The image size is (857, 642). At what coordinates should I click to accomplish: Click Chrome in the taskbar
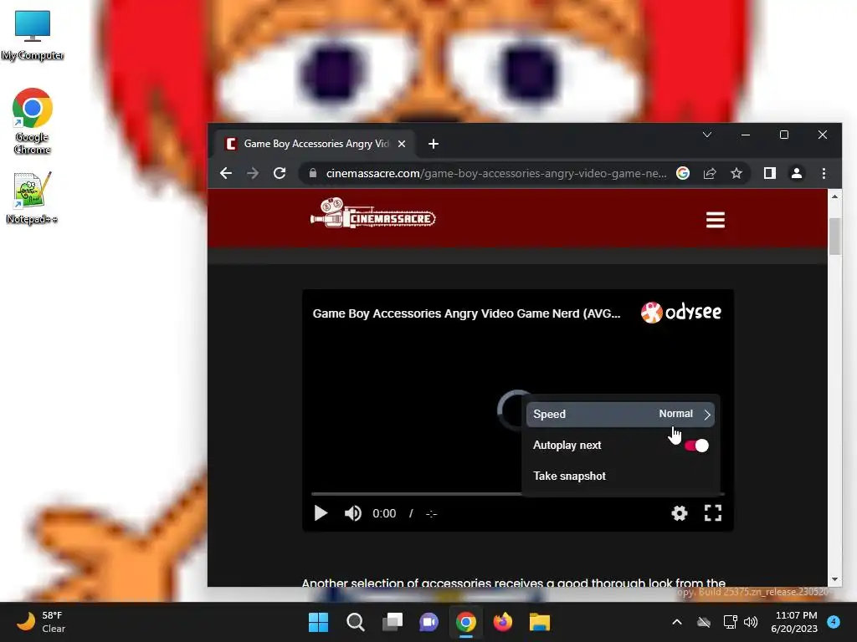(x=465, y=622)
